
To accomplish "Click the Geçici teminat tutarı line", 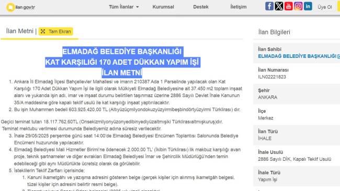I will 112,122.
